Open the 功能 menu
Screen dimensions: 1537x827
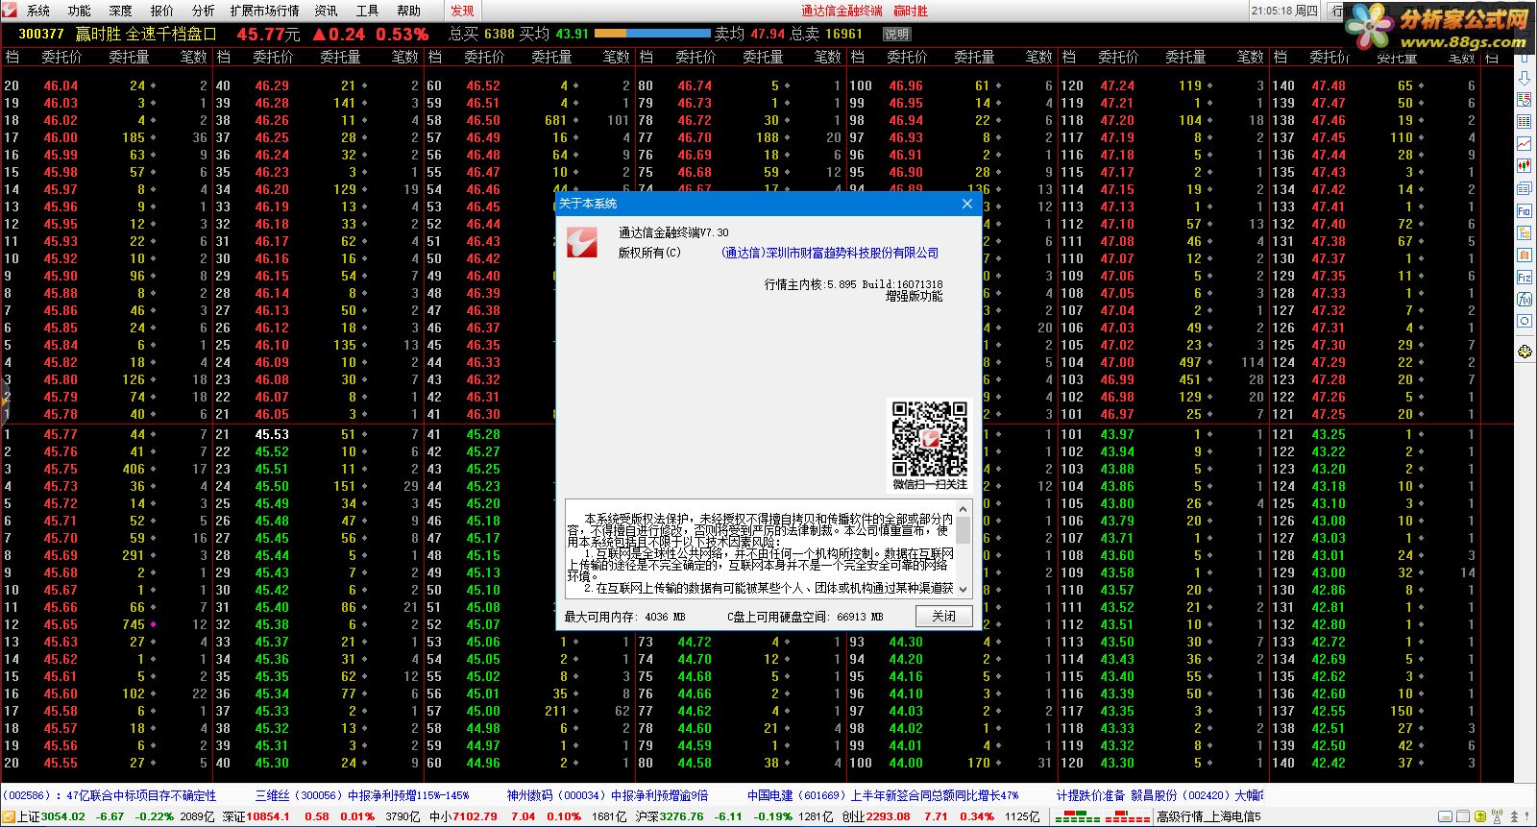click(80, 11)
